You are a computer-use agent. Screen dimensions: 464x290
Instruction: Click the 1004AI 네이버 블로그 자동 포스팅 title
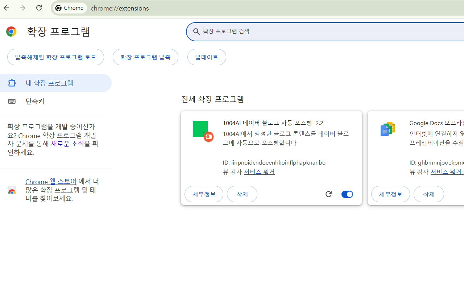coord(267,123)
